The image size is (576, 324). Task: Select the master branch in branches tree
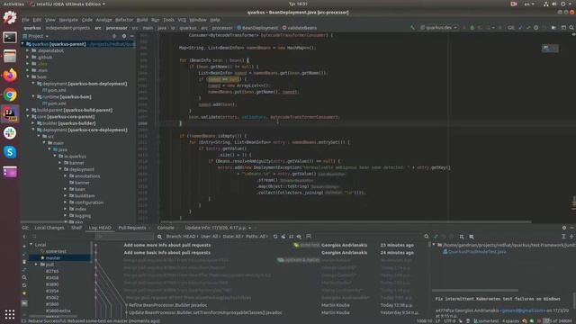tap(53, 258)
